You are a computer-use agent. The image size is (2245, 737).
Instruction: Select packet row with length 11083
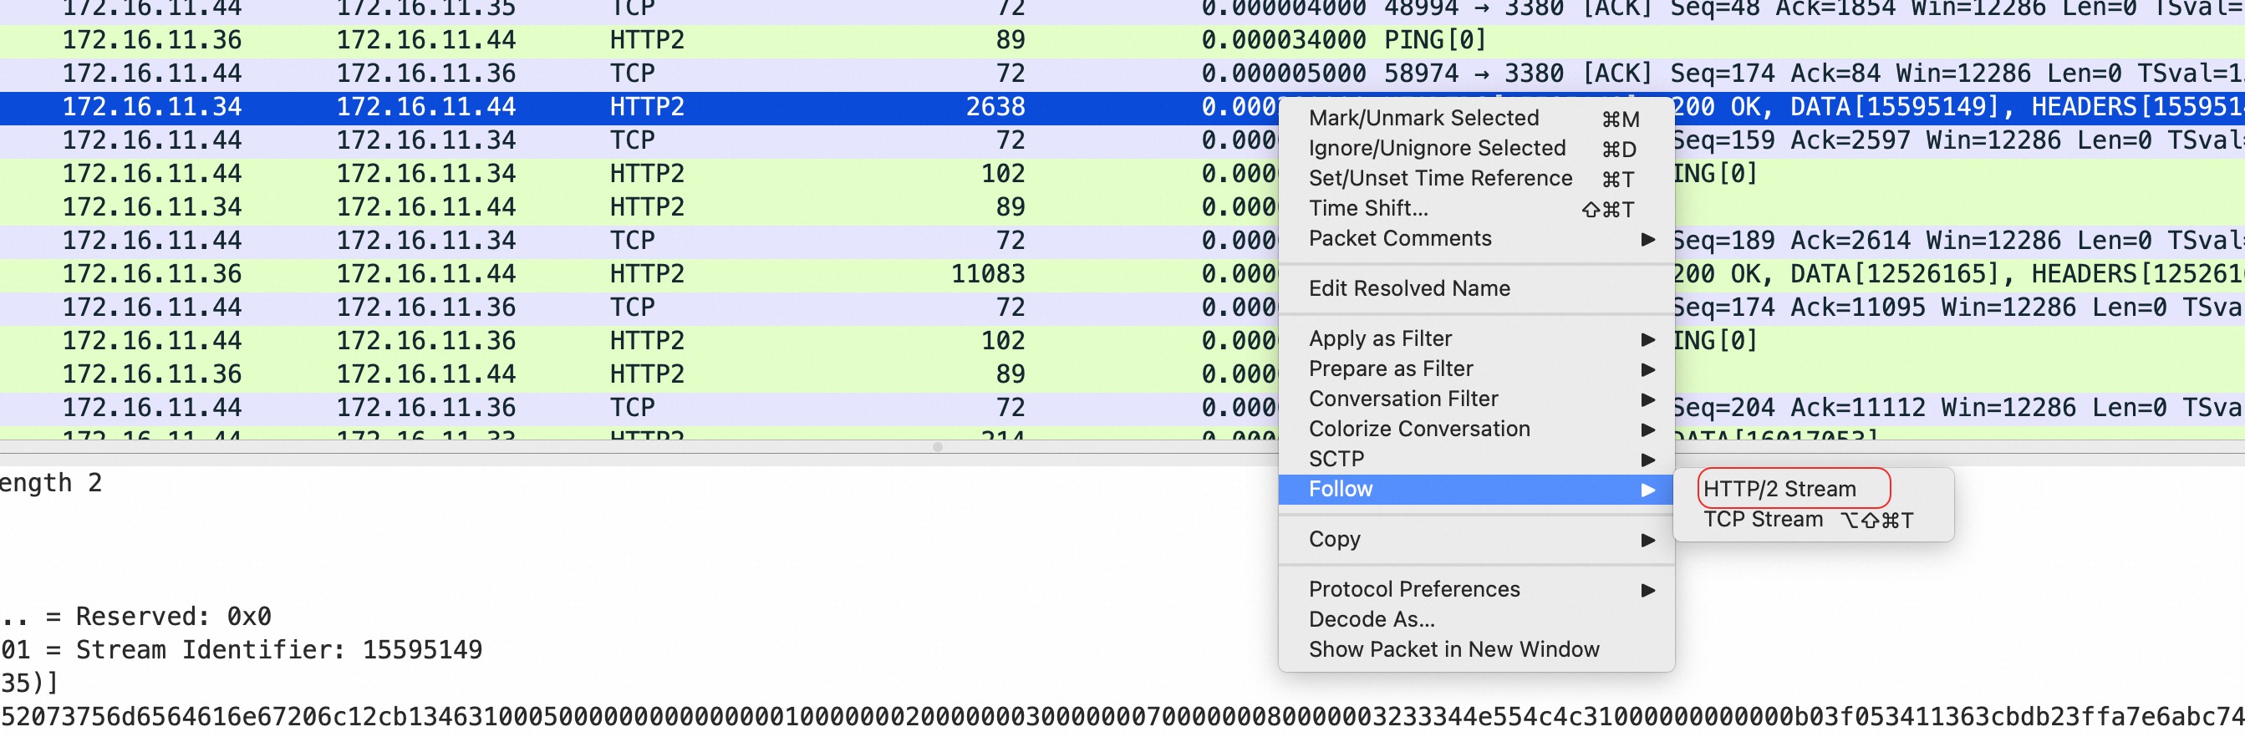tap(610, 273)
